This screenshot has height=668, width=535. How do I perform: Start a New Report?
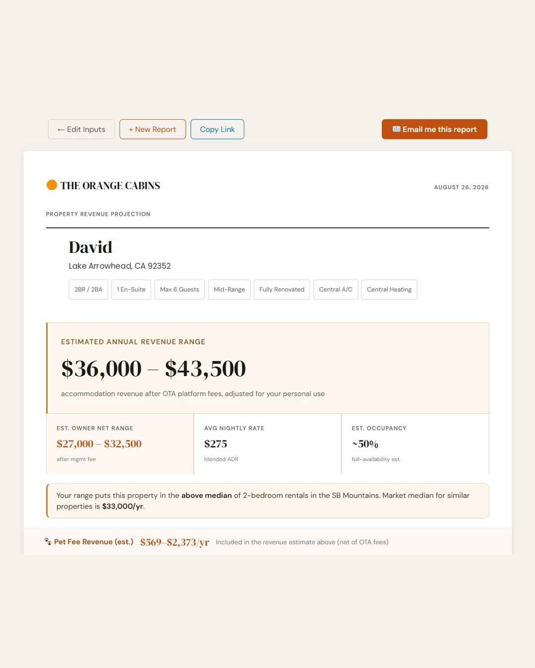(x=153, y=129)
